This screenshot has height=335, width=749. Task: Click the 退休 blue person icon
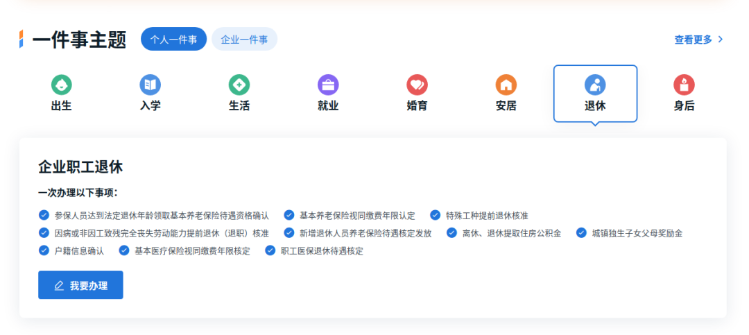[x=595, y=85]
